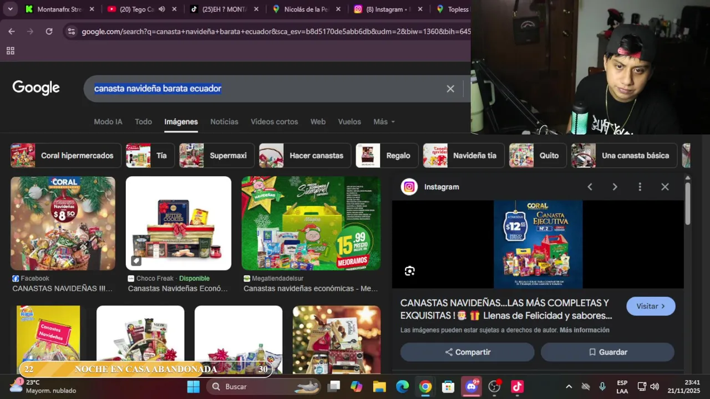
Task: Open three-dot options in preview panel
Action: [x=640, y=187]
